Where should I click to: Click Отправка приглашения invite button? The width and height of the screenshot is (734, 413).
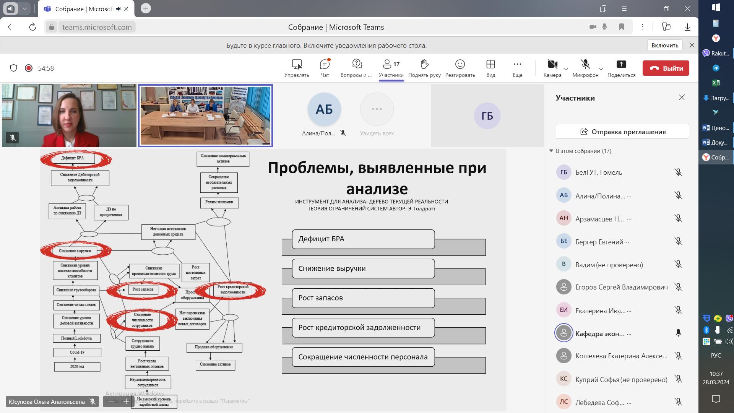[x=622, y=132]
